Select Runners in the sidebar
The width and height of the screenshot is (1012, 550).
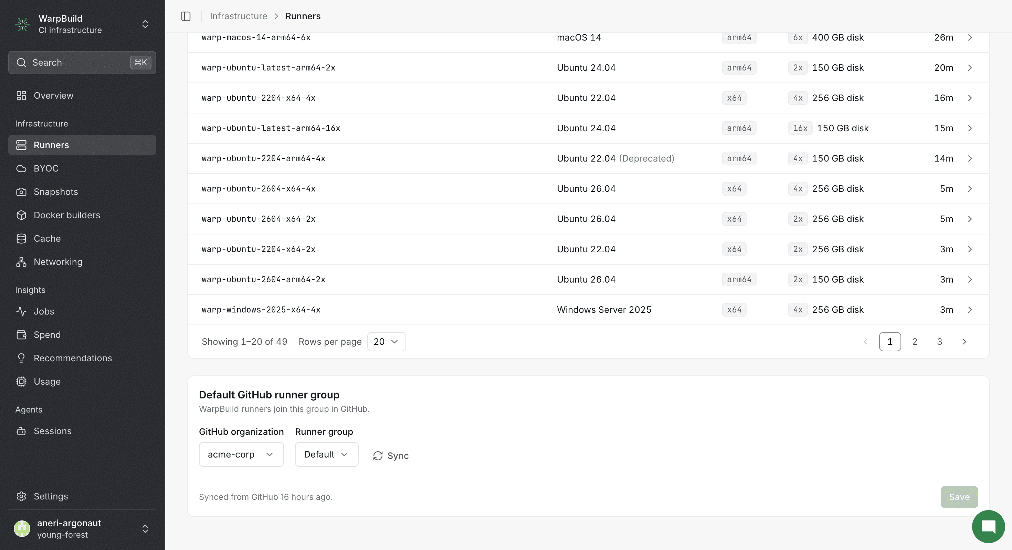(x=82, y=145)
